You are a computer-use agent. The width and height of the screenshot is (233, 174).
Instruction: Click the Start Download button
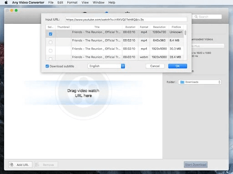(196, 164)
